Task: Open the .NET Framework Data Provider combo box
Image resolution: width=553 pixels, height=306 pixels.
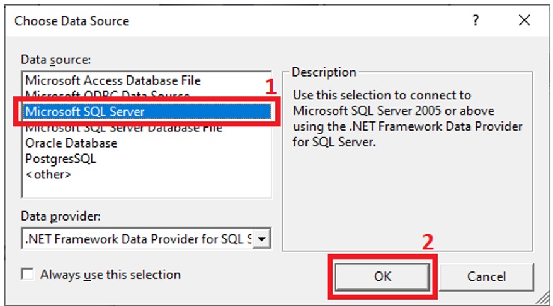Action: point(146,239)
